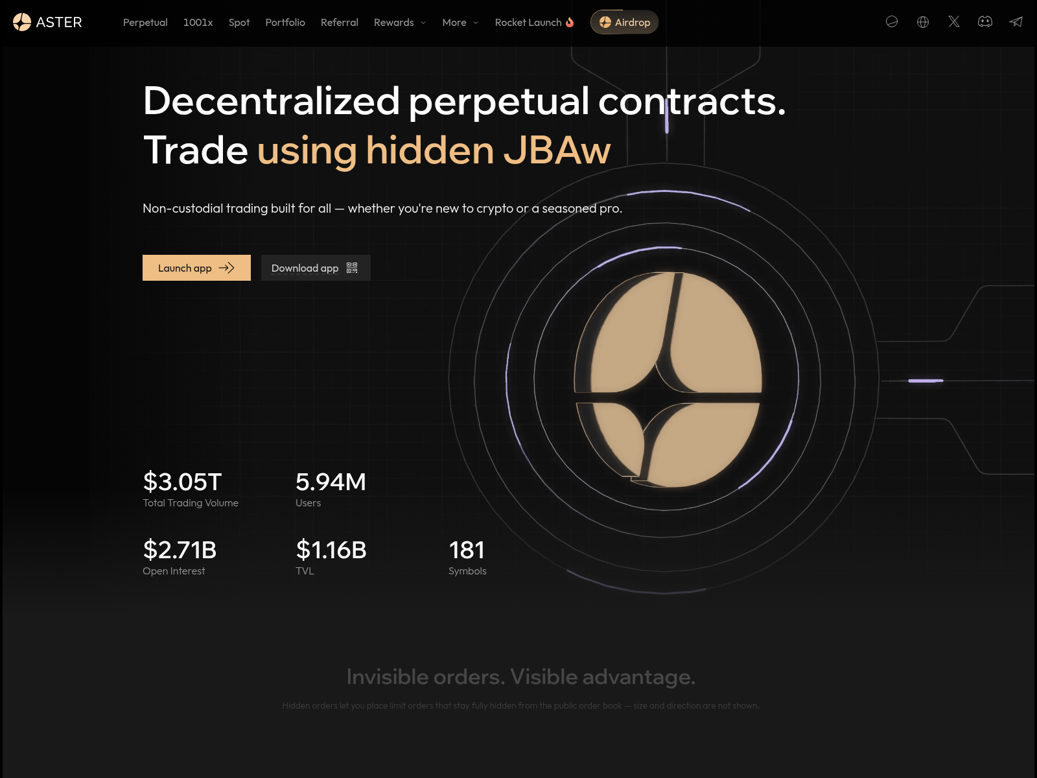Open the theme toggle icon in header
The width and height of the screenshot is (1037, 778).
[892, 22]
